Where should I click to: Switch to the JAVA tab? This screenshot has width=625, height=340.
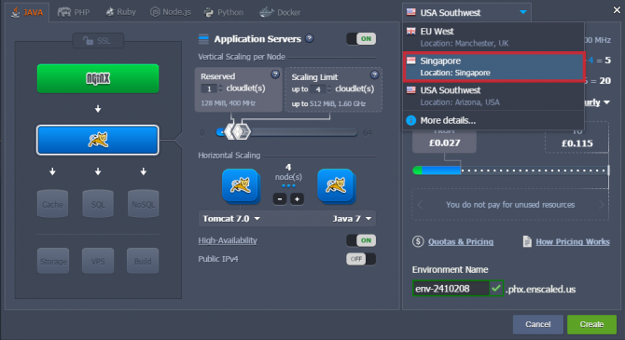pos(27,12)
